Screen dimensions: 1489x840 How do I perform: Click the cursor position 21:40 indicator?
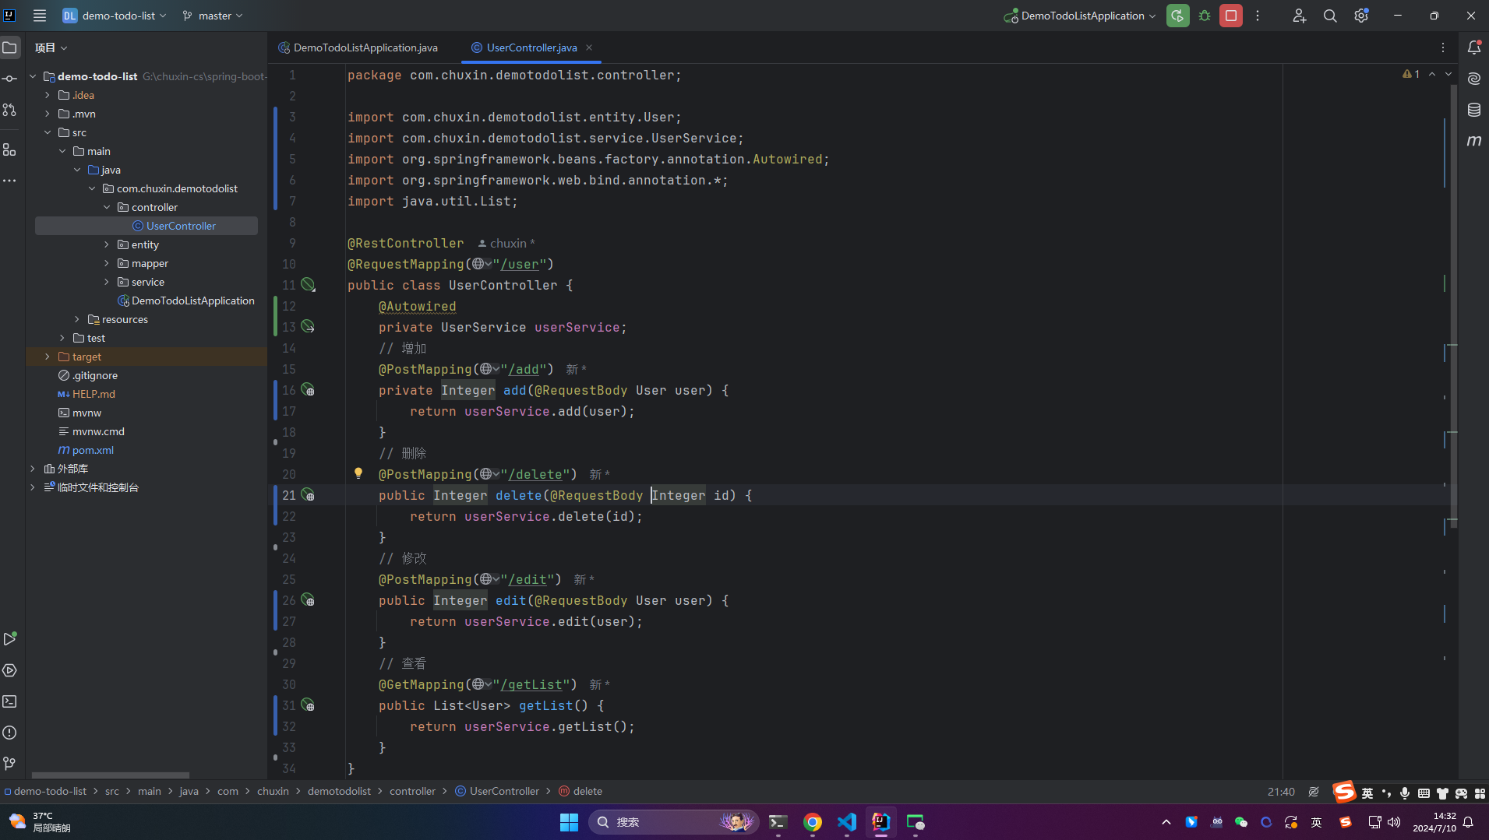pyautogui.click(x=1281, y=792)
